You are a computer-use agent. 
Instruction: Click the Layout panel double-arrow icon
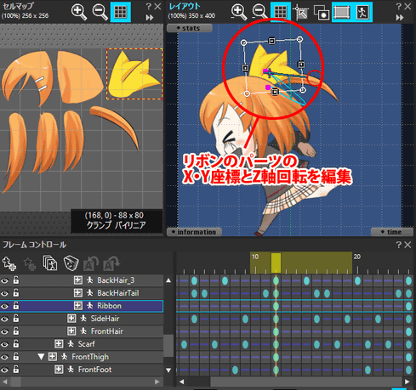coord(400,18)
